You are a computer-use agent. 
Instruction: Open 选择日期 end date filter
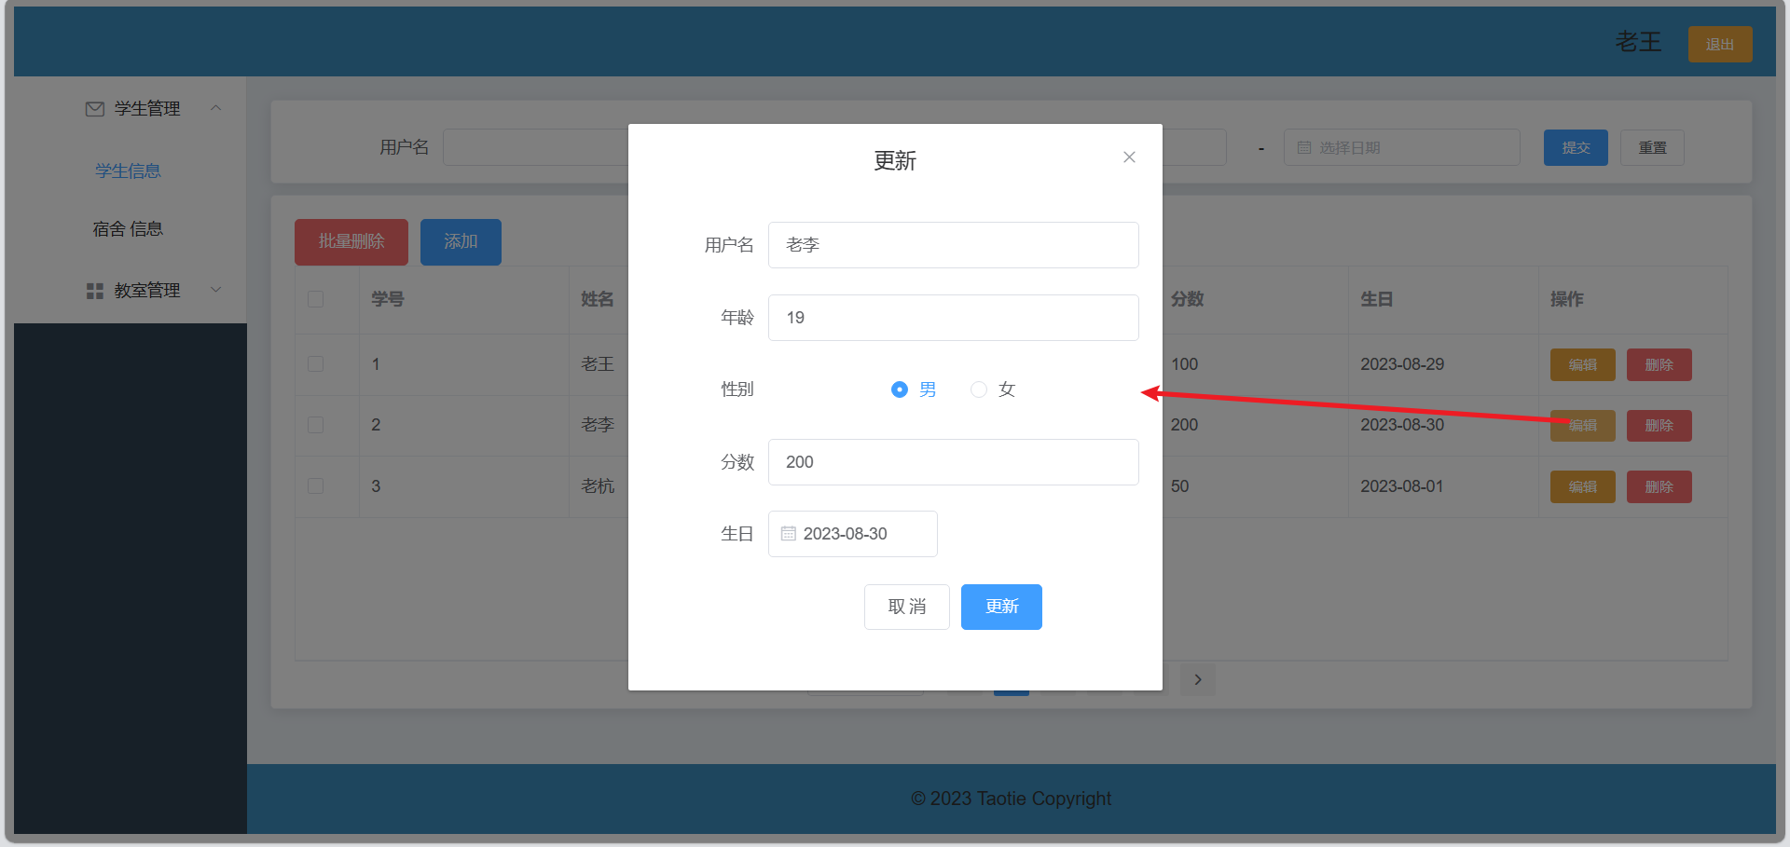pyautogui.click(x=1401, y=147)
